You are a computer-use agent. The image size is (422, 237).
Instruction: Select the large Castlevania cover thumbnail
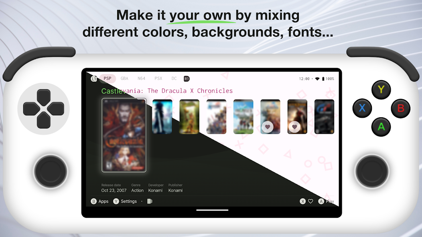[124, 135]
